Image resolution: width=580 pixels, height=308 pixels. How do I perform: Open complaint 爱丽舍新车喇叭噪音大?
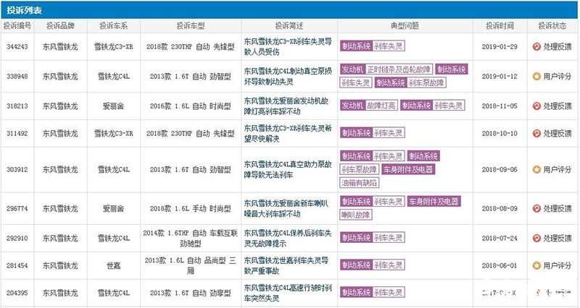point(286,209)
